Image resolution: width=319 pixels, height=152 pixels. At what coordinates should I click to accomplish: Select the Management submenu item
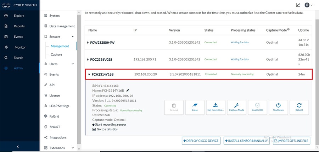pyautogui.click(x=60, y=46)
